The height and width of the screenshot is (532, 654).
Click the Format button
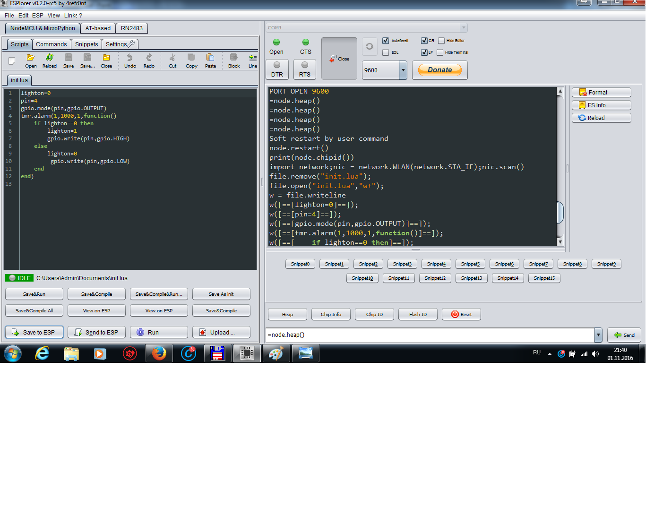pos(602,93)
